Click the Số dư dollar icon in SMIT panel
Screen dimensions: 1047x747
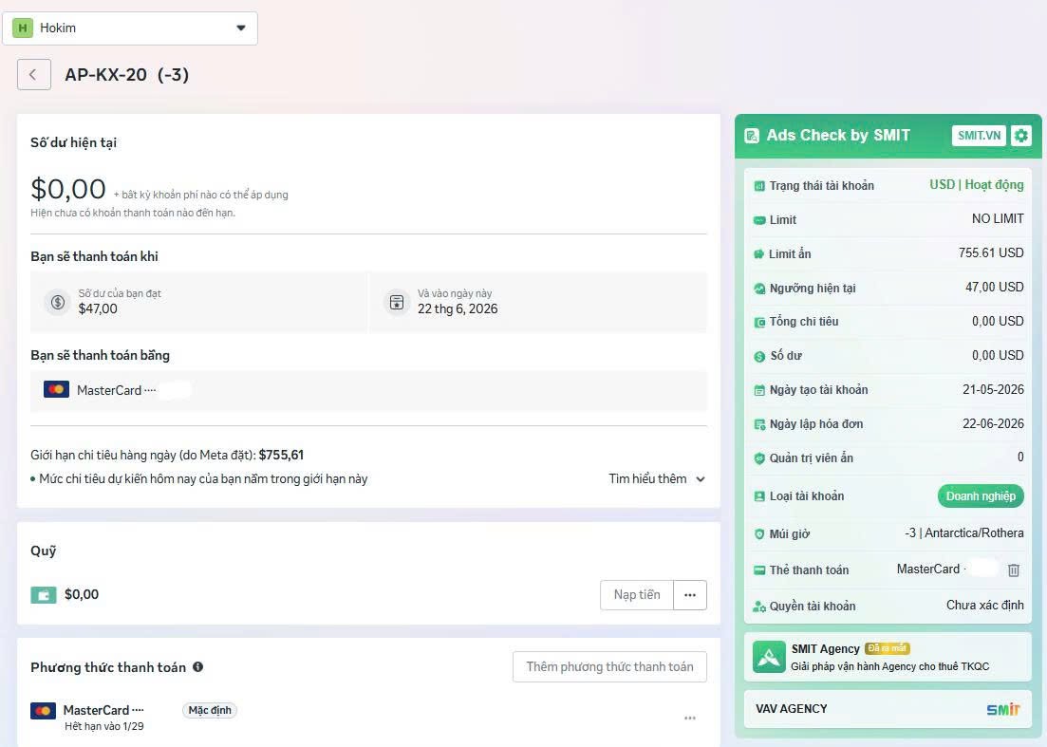pos(759,357)
